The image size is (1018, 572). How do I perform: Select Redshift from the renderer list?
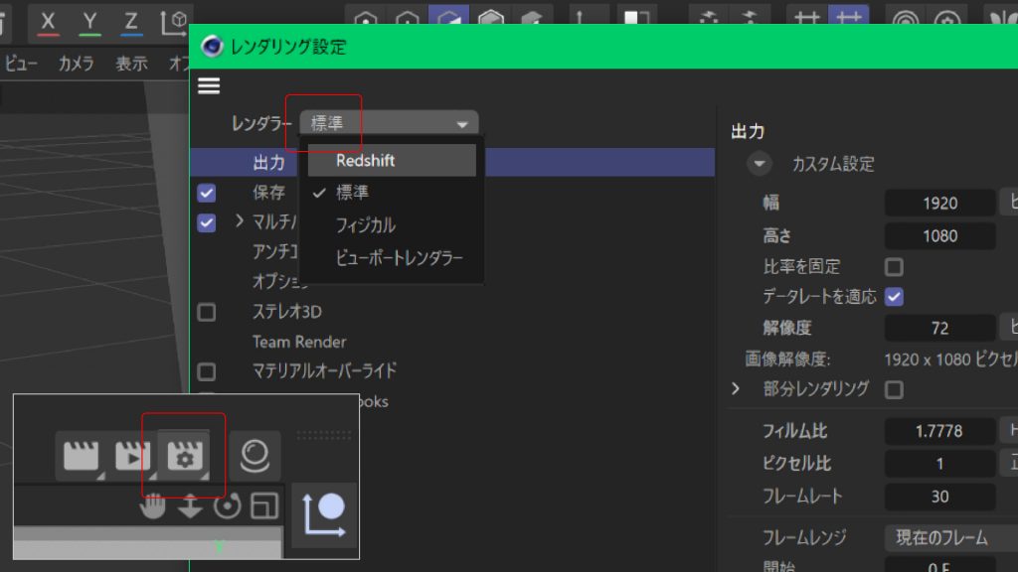(x=368, y=160)
